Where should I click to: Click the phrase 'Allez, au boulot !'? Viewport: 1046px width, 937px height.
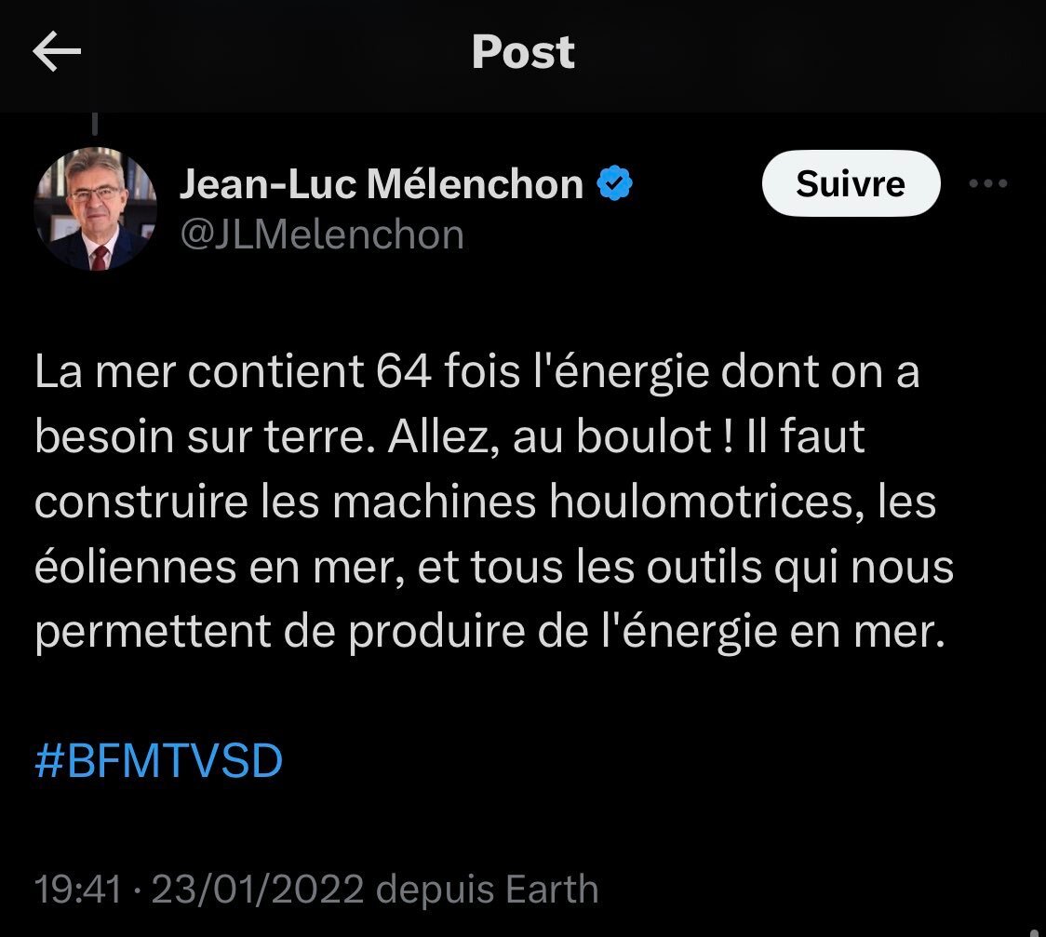coord(561,437)
